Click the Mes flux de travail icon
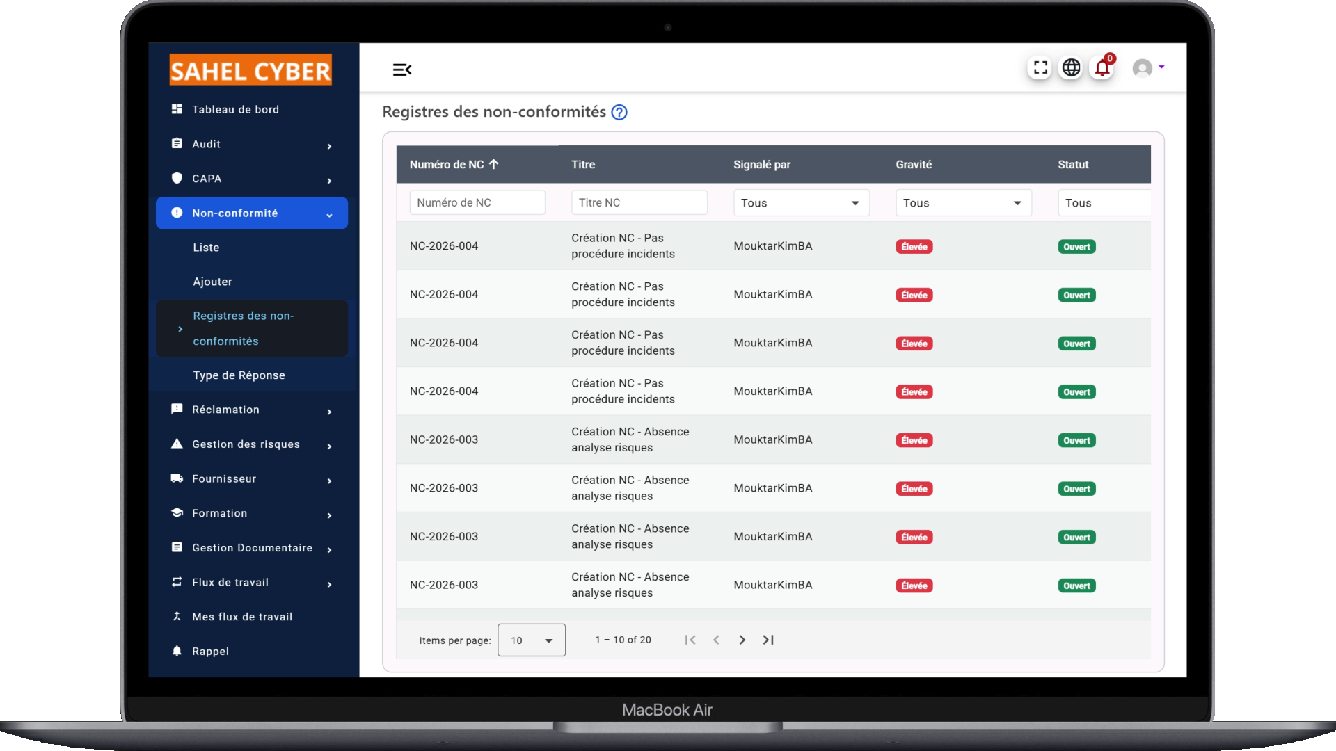The image size is (1336, 751). [x=177, y=616]
